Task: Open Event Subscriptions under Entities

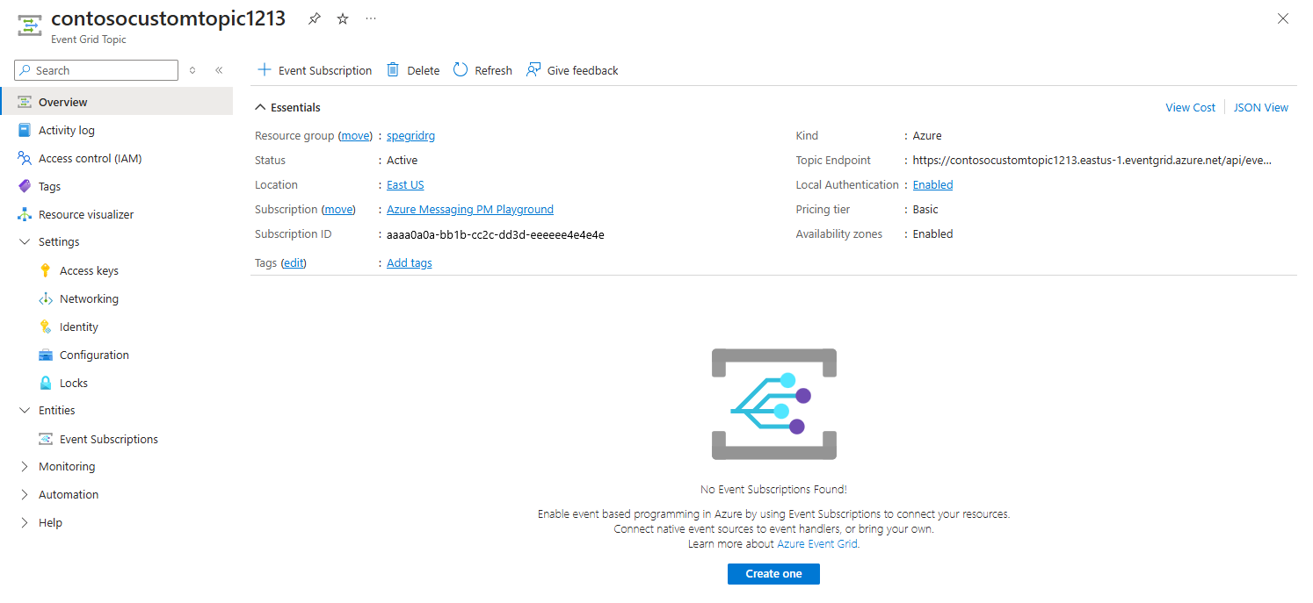Action: [109, 439]
